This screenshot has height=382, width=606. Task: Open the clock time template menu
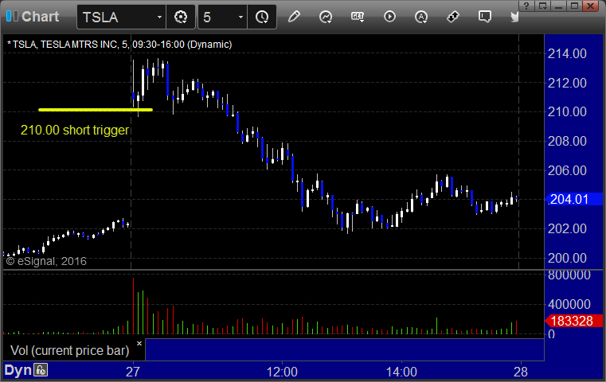[262, 17]
